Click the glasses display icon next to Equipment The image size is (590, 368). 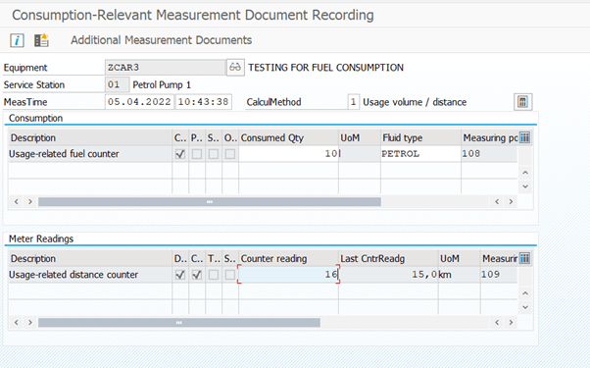pyautogui.click(x=235, y=68)
